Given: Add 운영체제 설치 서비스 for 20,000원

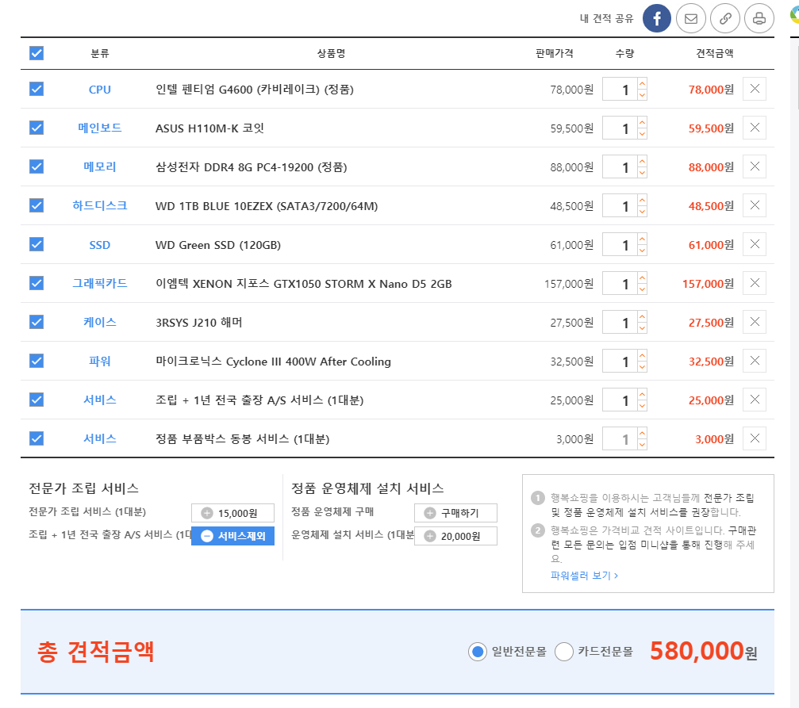Looking at the screenshot, I should point(455,536).
